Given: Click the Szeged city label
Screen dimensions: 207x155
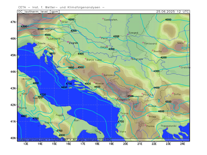Looking at the screenshot, I should coord(133,33).
